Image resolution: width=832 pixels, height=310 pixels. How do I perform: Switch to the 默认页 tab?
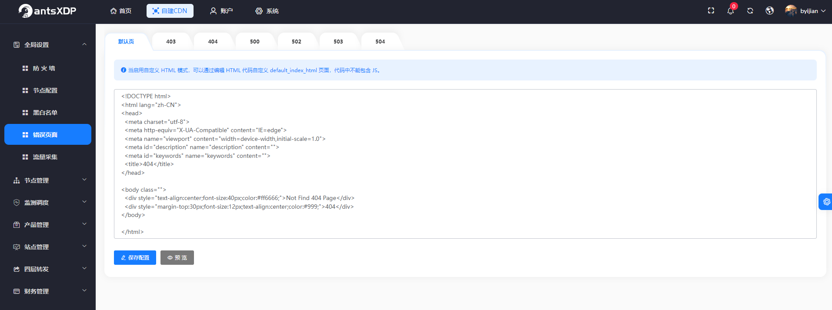126,42
